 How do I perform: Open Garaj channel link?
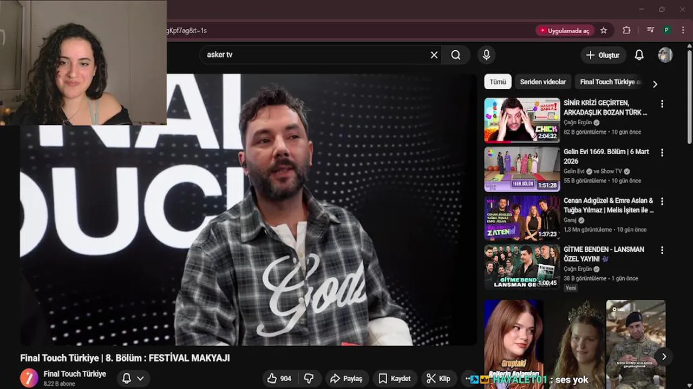point(570,220)
